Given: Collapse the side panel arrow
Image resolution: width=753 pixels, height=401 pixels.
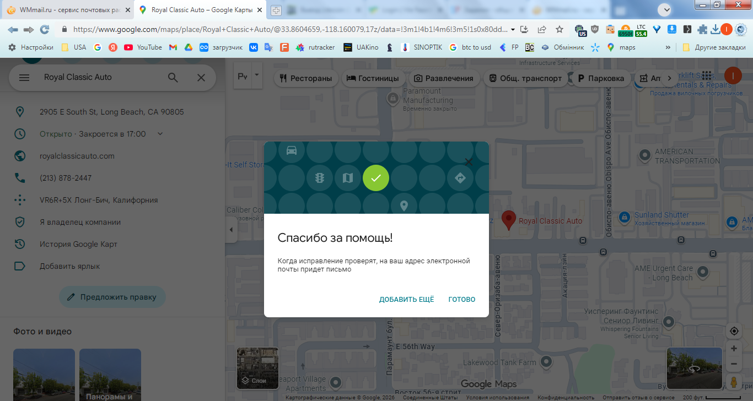Looking at the screenshot, I should click(231, 230).
